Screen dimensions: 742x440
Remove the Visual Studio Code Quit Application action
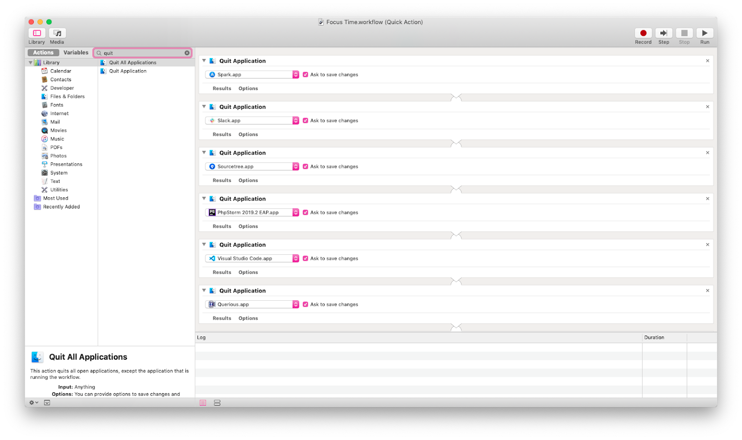[707, 245]
